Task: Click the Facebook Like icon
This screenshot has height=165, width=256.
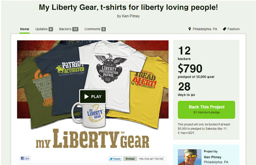Action: [x=25, y=158]
